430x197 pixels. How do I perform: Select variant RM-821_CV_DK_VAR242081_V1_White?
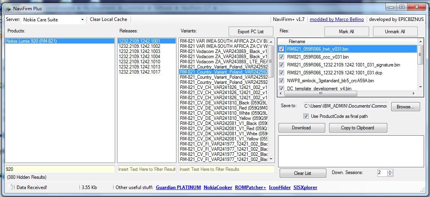click(x=224, y=134)
